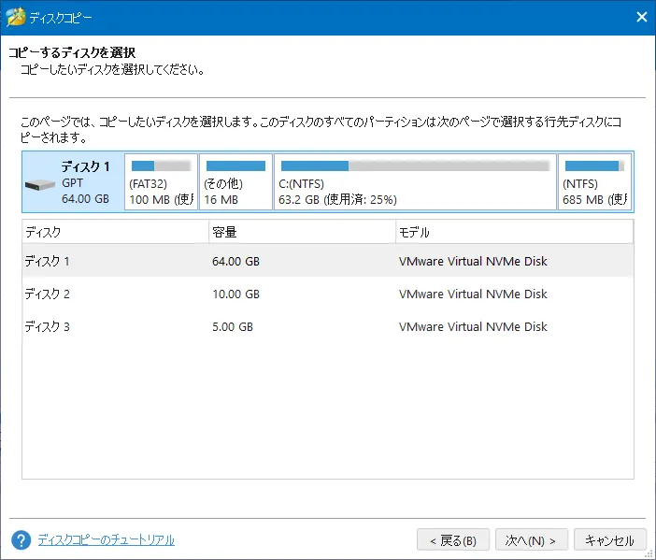Click the キャンセル button
656x560 pixels.
point(609,540)
